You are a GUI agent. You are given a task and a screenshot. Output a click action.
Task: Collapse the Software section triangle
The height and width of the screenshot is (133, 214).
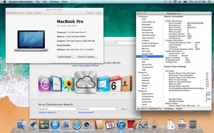[x=138, y=91]
